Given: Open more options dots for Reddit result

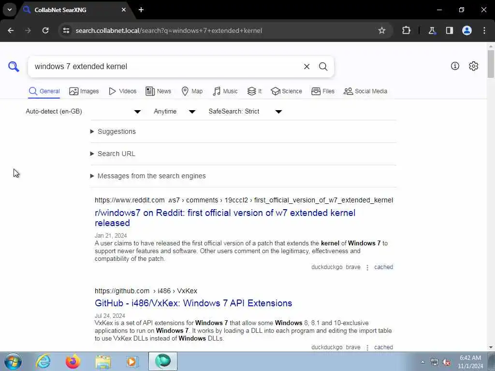Looking at the screenshot, I should click(367, 268).
